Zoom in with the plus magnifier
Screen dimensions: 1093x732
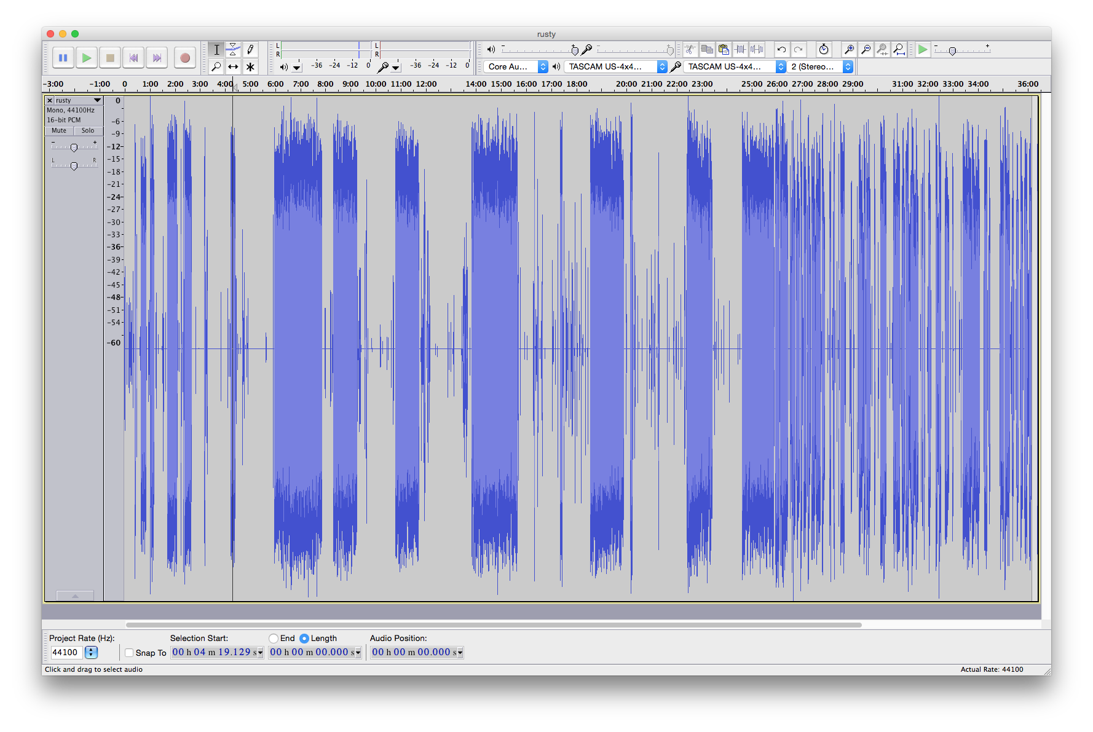[x=849, y=49]
